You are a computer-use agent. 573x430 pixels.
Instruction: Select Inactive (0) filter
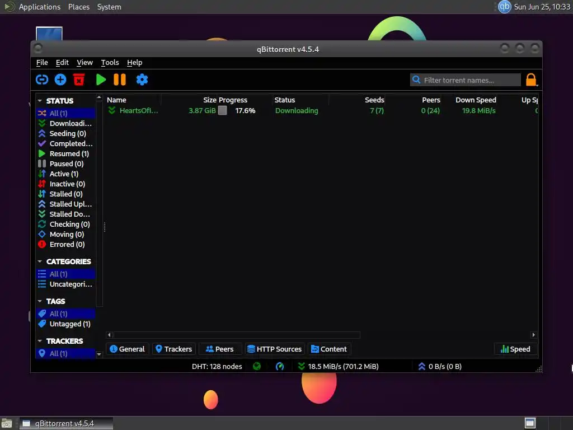point(66,184)
